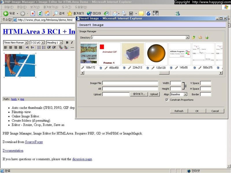This screenshot has width=231, height=173.
Task: Click the yellow note toolbar icon
Action: 141,14
